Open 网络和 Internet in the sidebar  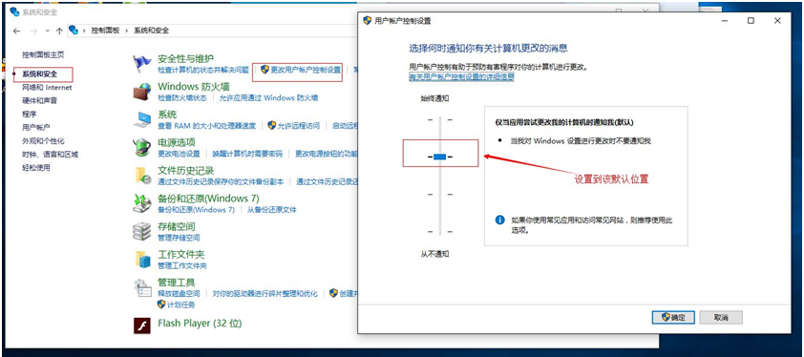[x=47, y=87]
